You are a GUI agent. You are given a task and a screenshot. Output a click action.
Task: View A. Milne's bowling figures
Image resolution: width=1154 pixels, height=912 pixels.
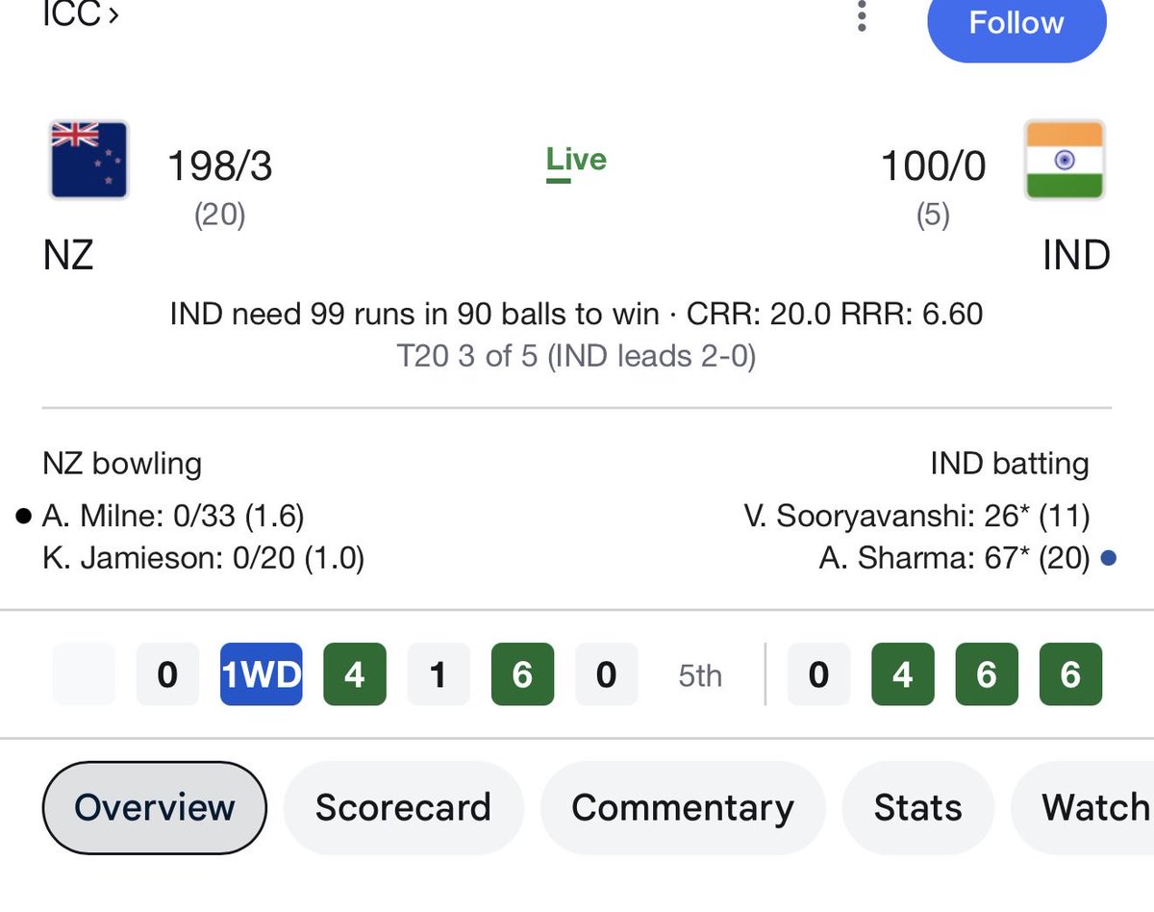(173, 517)
